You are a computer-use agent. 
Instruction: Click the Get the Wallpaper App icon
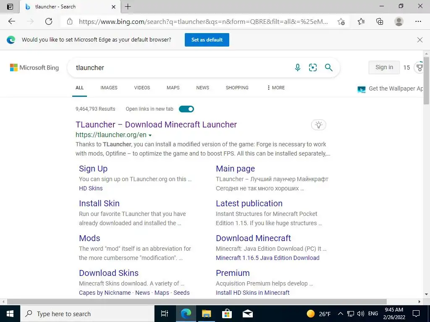click(x=362, y=89)
